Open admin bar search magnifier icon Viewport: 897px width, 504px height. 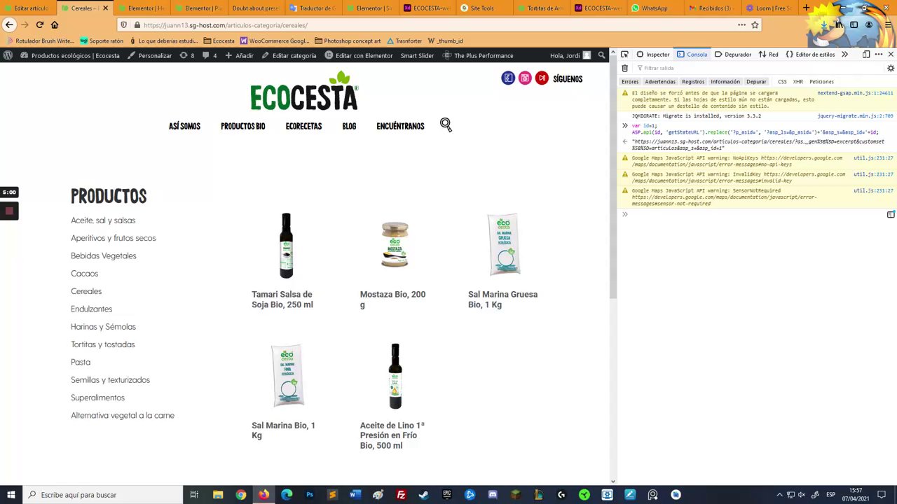(x=601, y=55)
